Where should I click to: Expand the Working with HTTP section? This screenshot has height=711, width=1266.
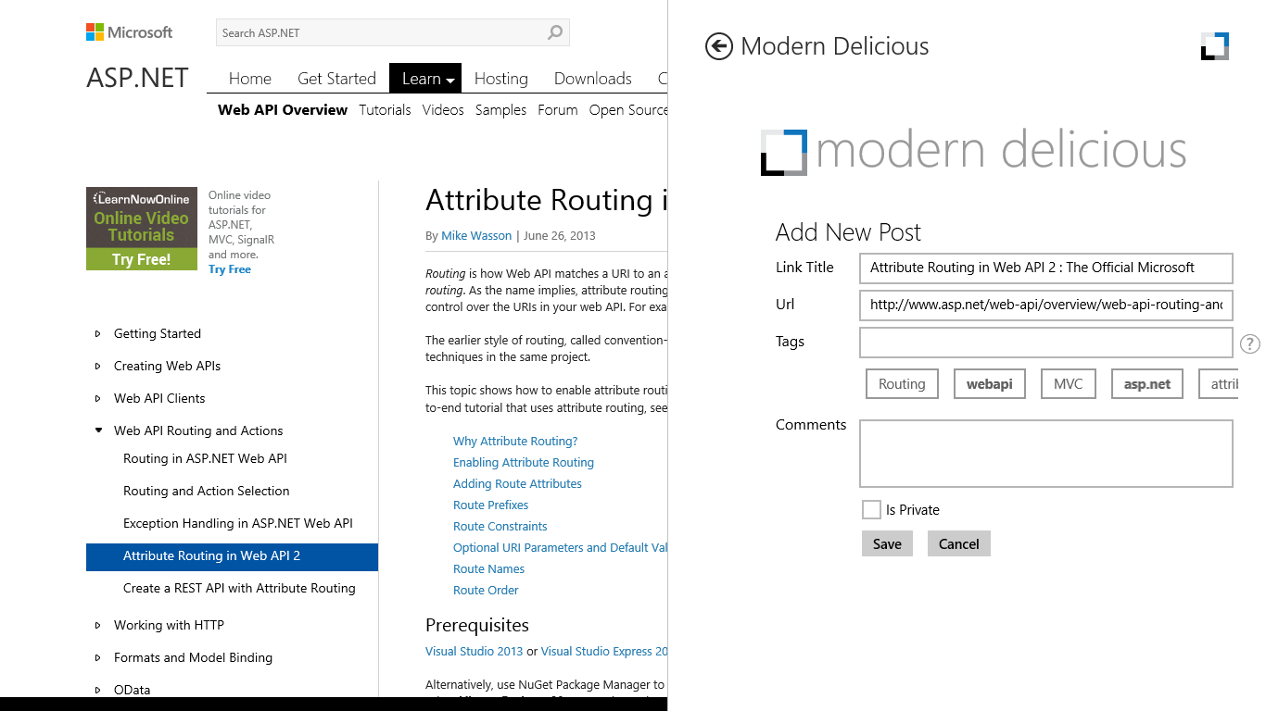pyautogui.click(x=98, y=625)
